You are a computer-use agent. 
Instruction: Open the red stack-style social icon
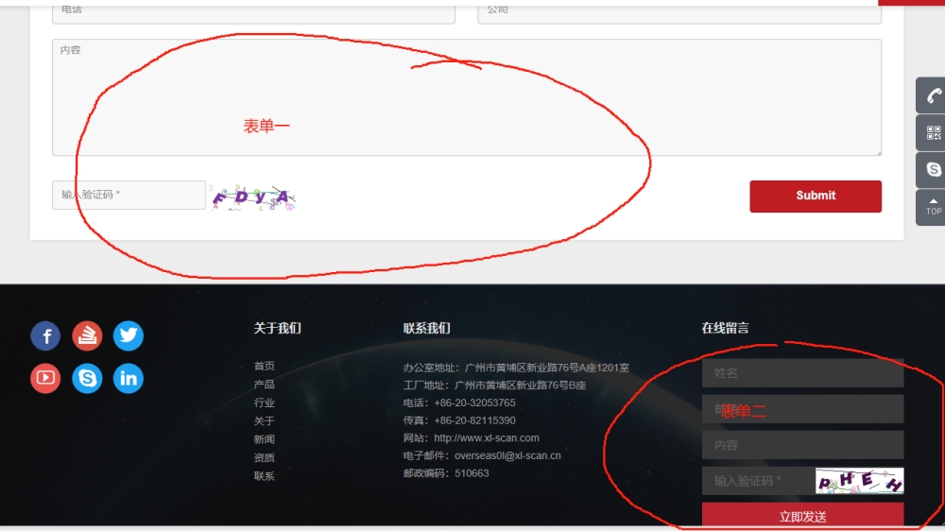point(87,335)
